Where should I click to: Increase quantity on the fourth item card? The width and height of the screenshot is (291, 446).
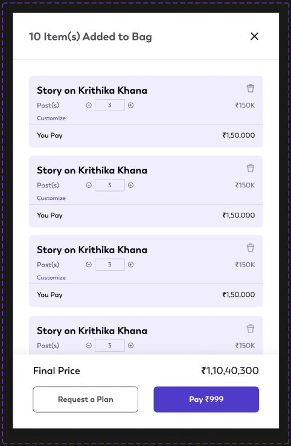[131, 346]
